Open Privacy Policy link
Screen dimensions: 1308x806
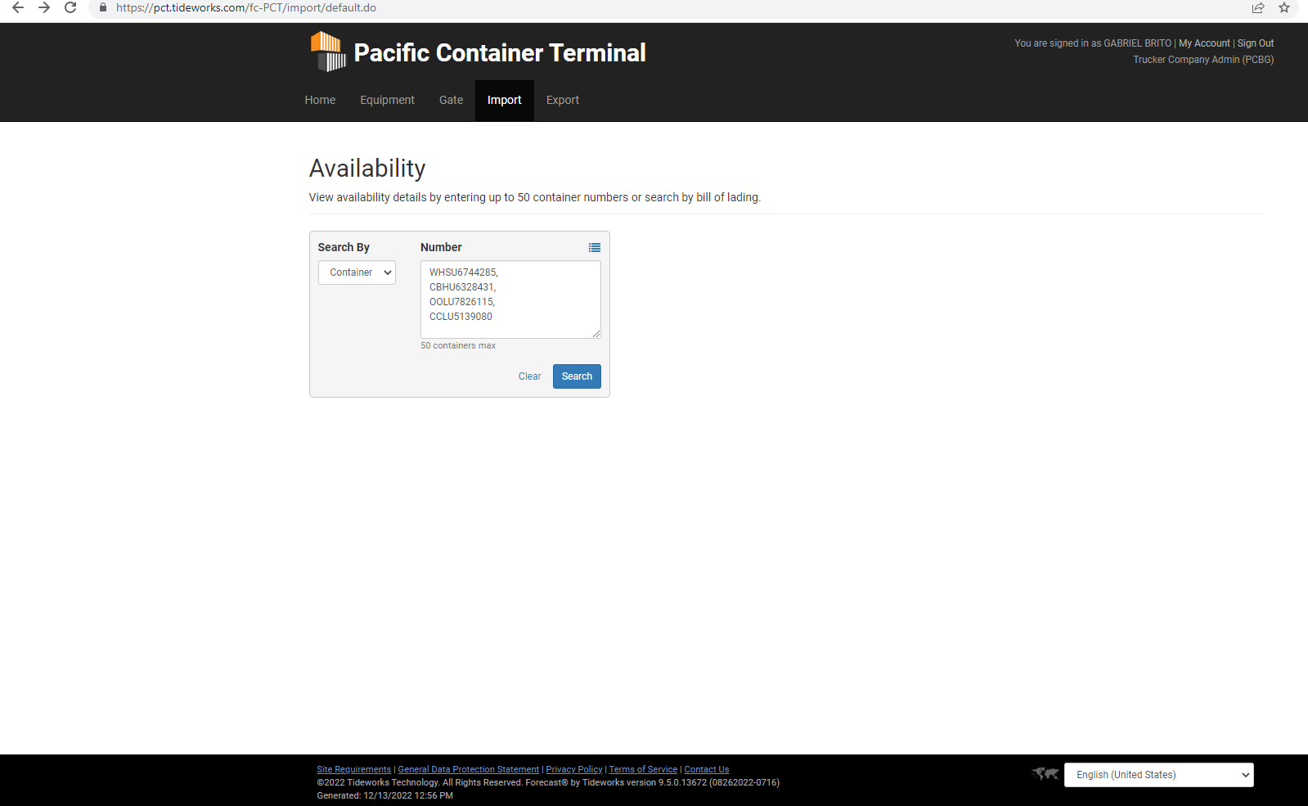pos(574,769)
